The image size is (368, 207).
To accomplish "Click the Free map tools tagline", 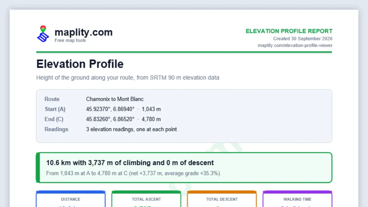I will (70, 41).
